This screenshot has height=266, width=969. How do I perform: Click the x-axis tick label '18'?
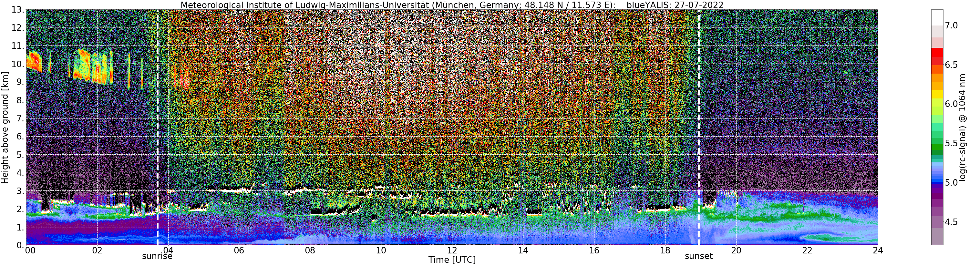pos(665,251)
